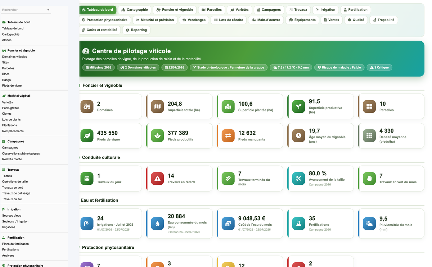Click the map pin icon on Superficie plantée card
This screenshot has height=267, width=432.
click(x=228, y=106)
